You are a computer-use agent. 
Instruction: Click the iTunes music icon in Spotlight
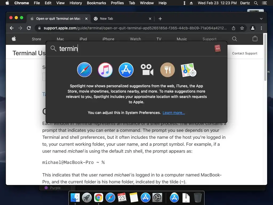pyautogui.click(x=105, y=70)
